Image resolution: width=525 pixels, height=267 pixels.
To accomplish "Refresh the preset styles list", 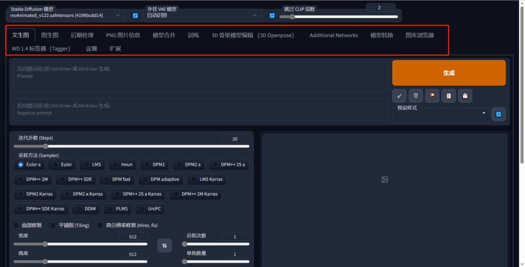I will click(499, 114).
